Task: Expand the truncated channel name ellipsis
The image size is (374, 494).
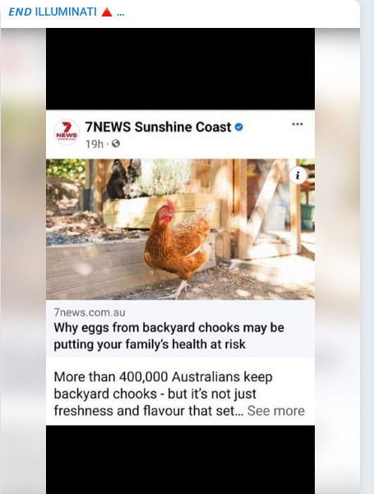Action: (121, 13)
